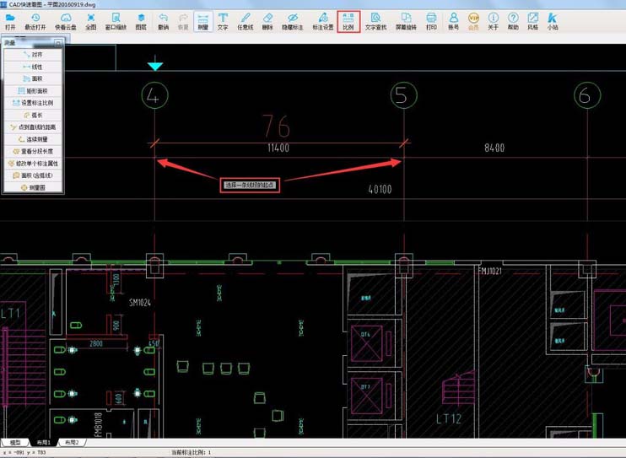Pick 点到直线的距离 measurement option
The height and width of the screenshot is (458, 626).
click(x=33, y=127)
